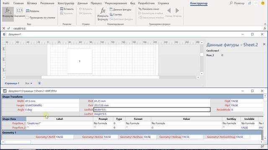
Task: Open the Главная tab
Action: [x=18, y=3]
